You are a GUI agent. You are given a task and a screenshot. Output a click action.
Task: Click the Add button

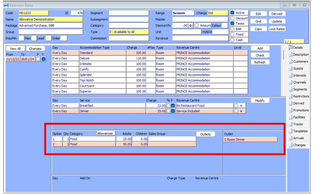[x=260, y=48]
